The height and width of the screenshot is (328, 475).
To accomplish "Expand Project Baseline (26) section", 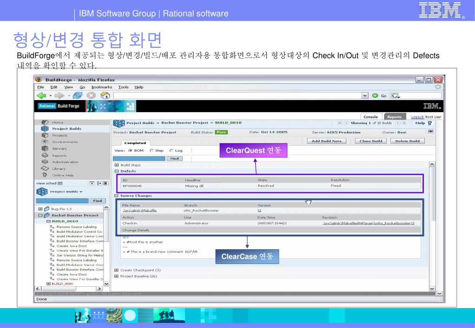I will pyautogui.click(x=117, y=276).
